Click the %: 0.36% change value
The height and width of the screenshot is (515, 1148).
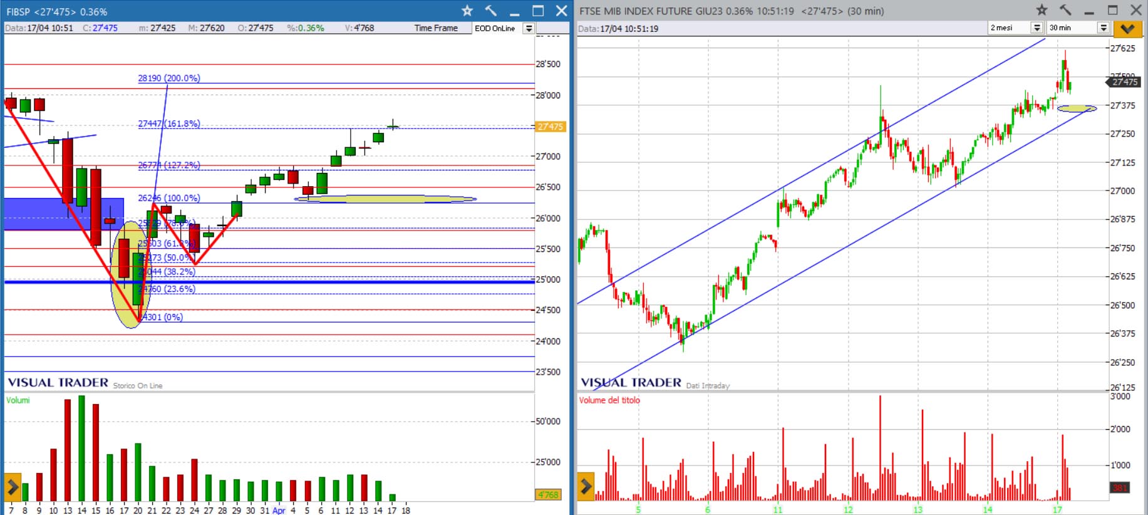[x=306, y=28]
